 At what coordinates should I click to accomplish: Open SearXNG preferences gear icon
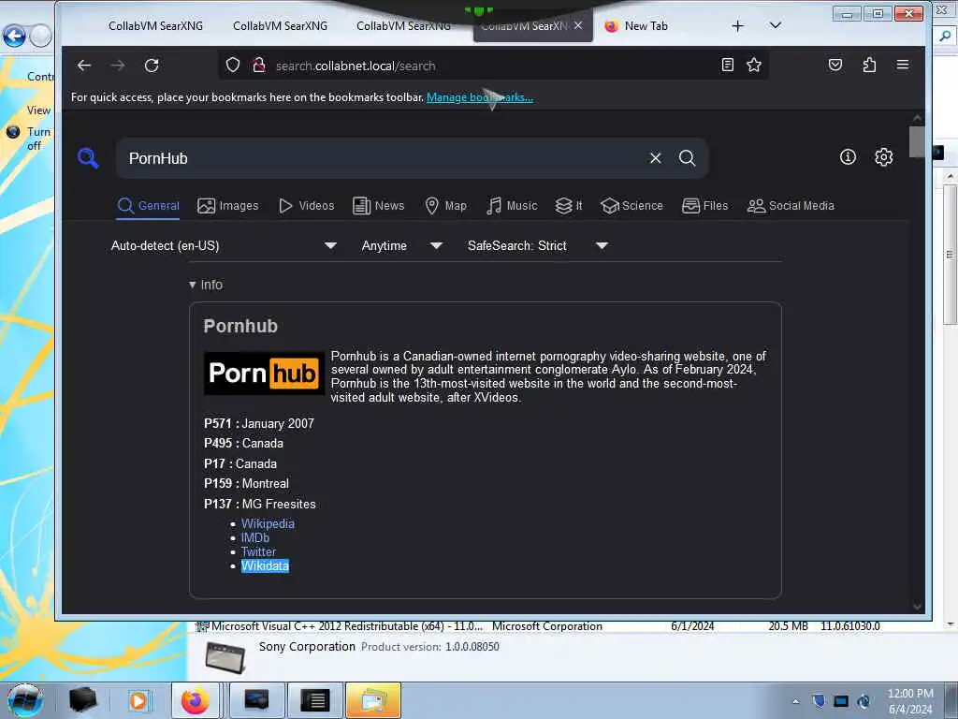coord(883,157)
